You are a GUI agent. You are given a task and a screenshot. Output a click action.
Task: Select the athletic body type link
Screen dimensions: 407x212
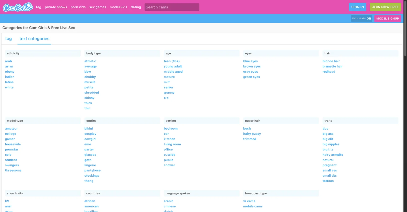90,61
